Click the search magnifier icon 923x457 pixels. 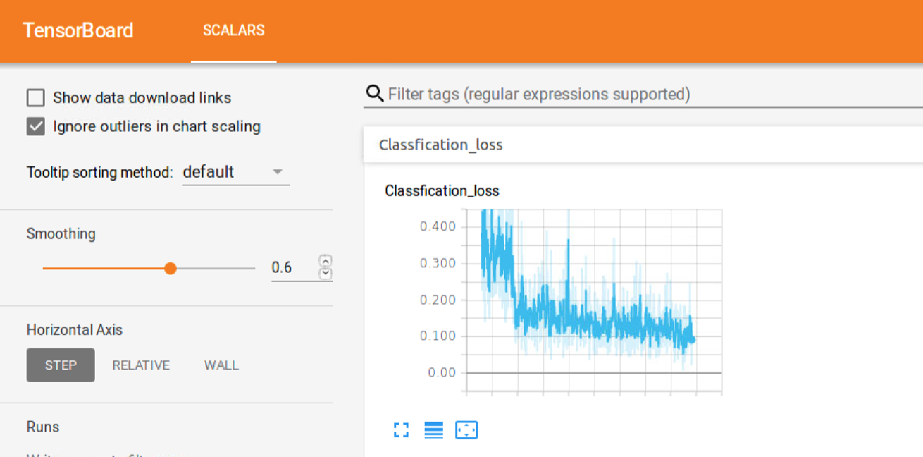[x=373, y=92]
